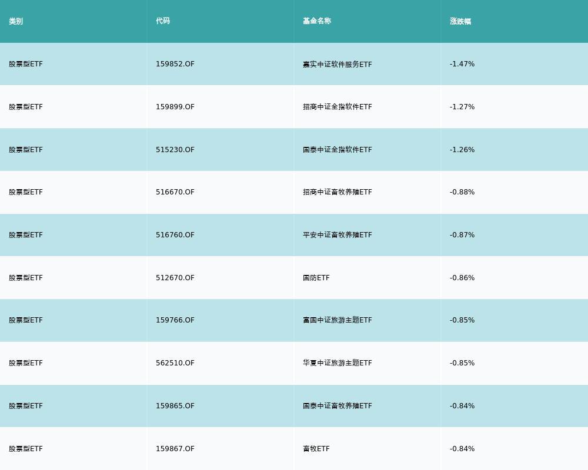Click fund name 招商中证全指软件ETF
The width and height of the screenshot is (588, 470).
tap(338, 107)
